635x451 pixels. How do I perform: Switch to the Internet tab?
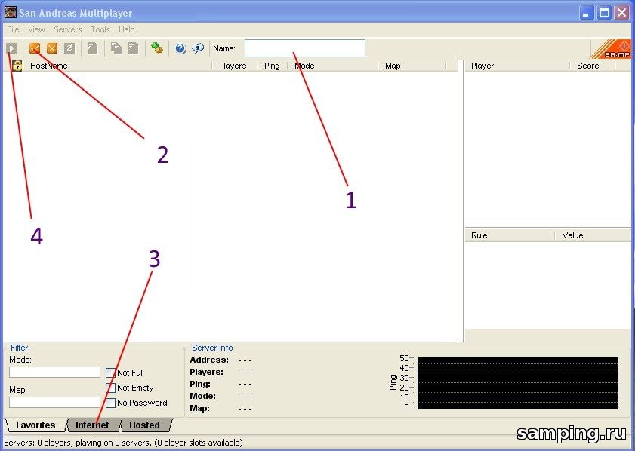click(x=92, y=425)
